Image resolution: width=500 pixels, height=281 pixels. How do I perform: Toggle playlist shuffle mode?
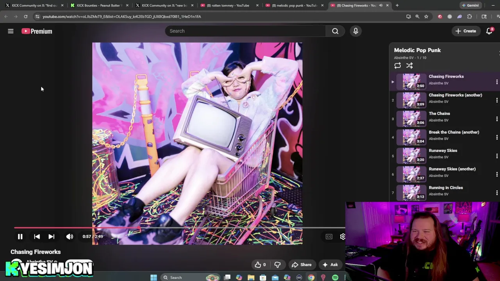point(409,66)
